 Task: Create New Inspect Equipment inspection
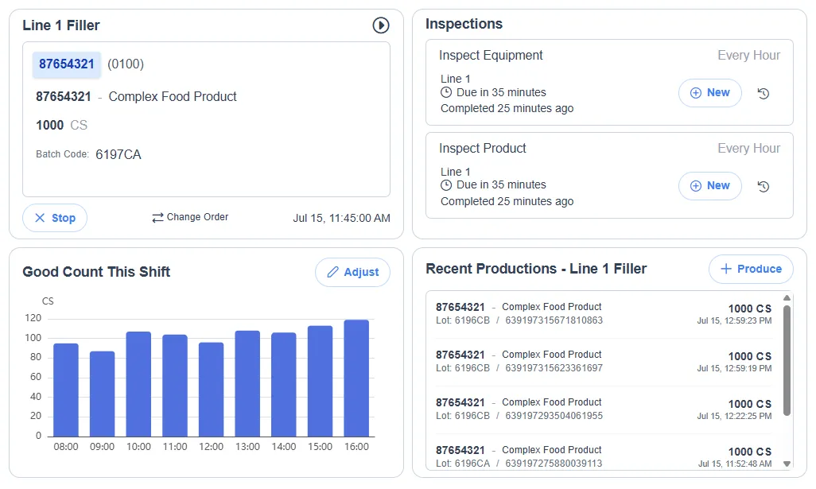pyautogui.click(x=710, y=92)
